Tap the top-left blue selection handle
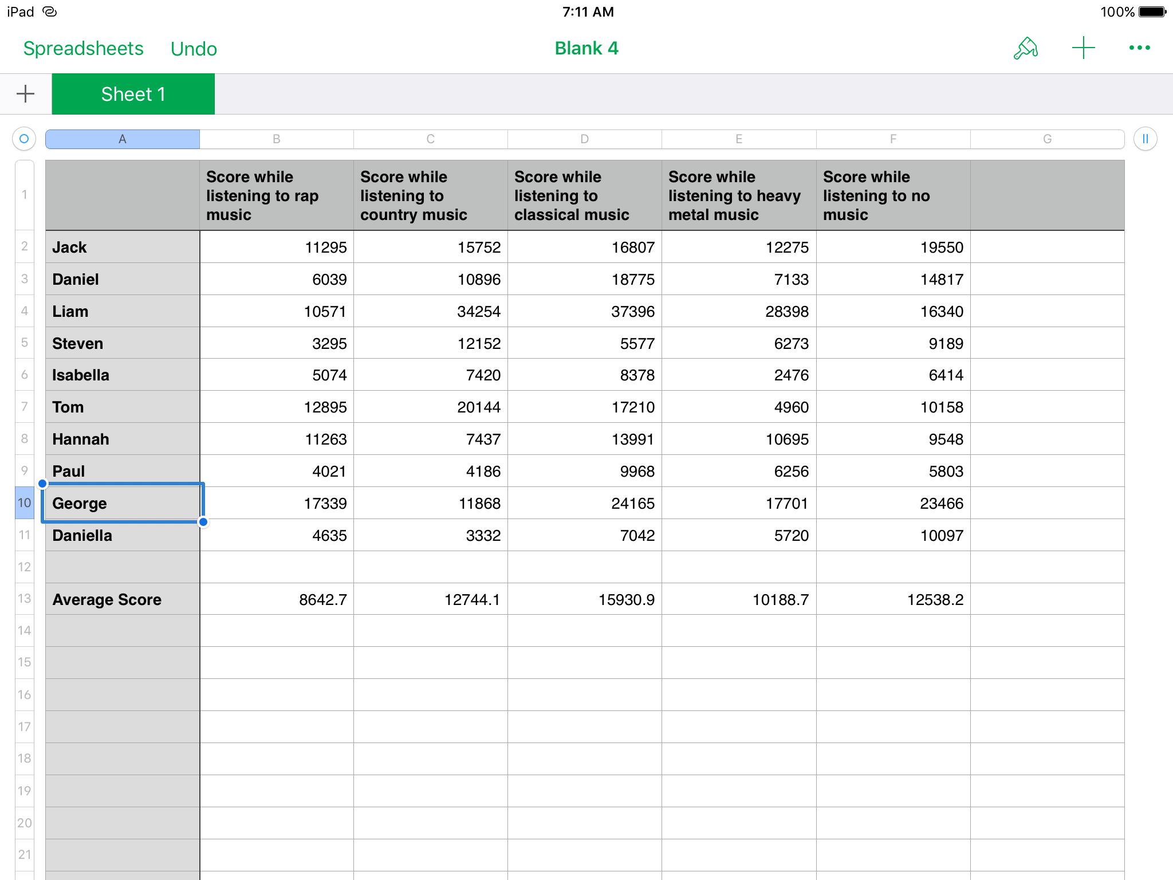This screenshot has height=880, width=1173. (x=42, y=484)
